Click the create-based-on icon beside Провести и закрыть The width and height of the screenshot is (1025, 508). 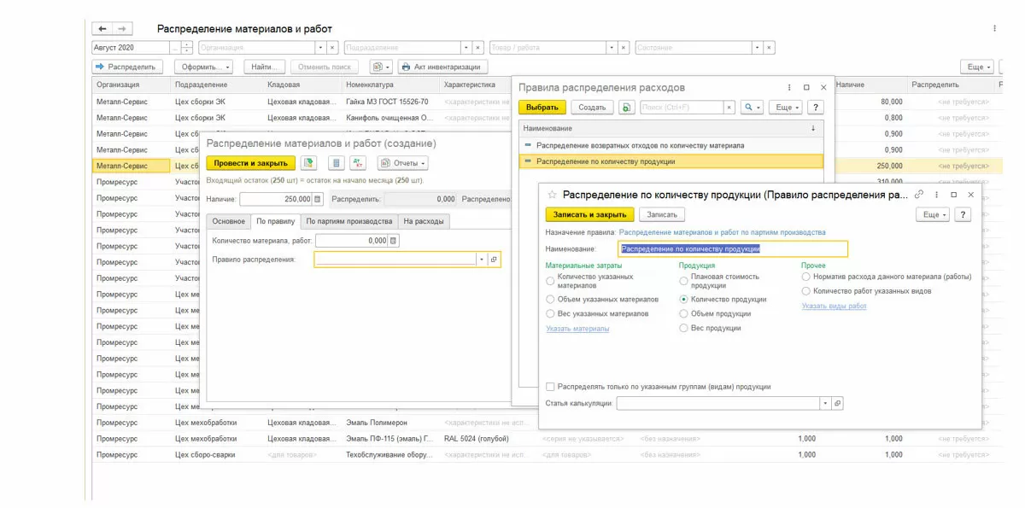click(308, 163)
